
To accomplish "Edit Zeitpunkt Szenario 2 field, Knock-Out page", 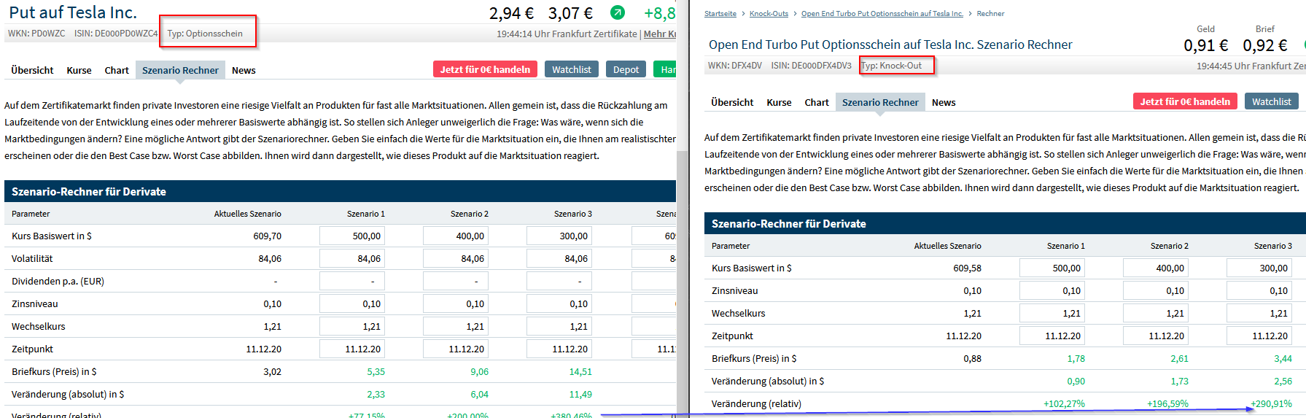I will click(1155, 336).
